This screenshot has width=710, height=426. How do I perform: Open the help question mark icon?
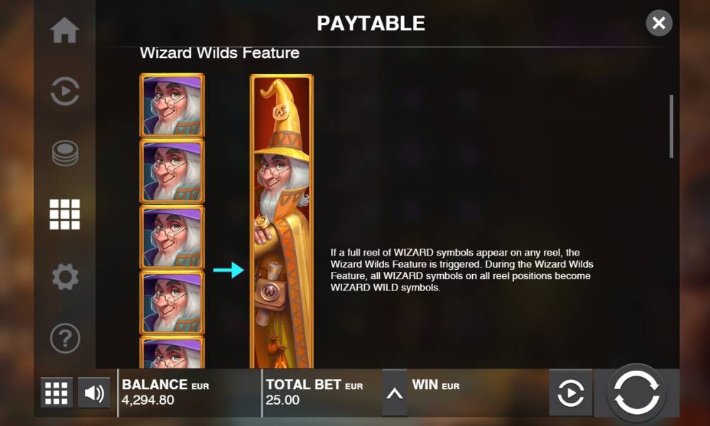pos(65,338)
